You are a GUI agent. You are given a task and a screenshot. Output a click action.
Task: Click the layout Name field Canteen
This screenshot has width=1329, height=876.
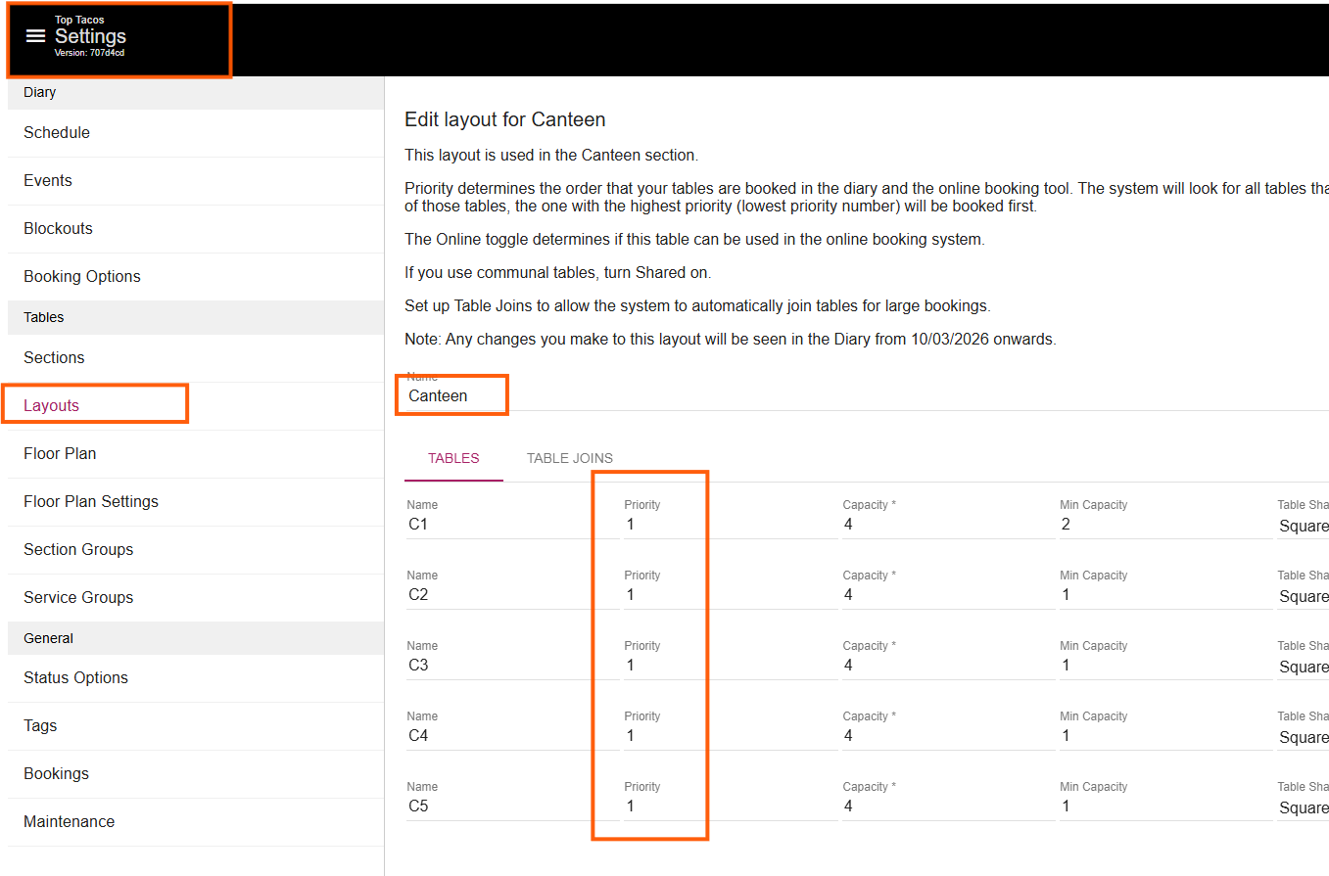451,396
